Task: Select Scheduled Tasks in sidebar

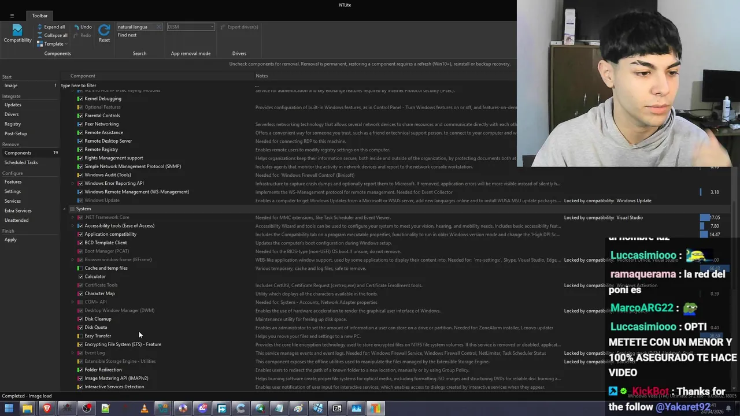Action: 21,162
